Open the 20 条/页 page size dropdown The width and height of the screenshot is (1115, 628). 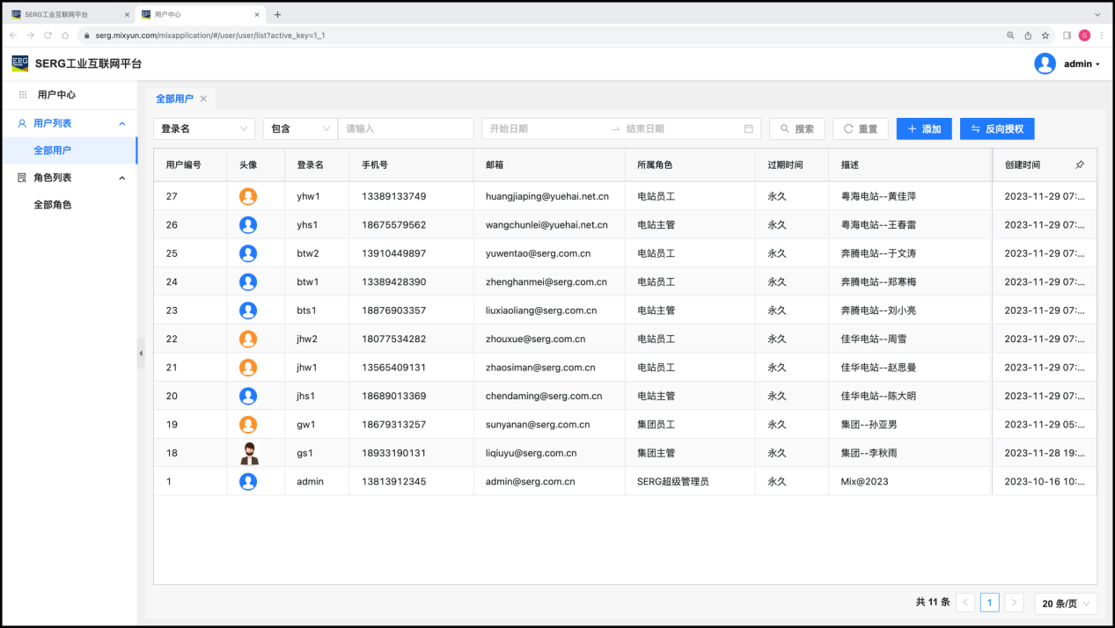tap(1065, 603)
